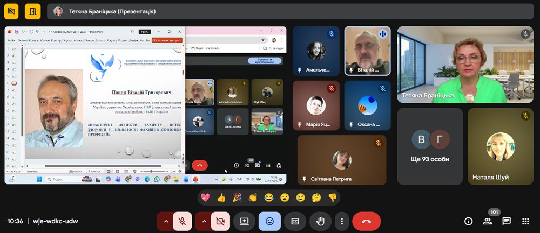Turn on the camera
540x233 pixels.
220,221
